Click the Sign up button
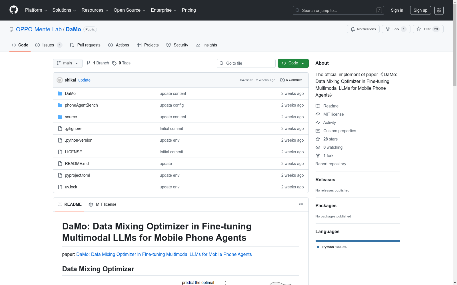Screen dimensions: 457x285 coord(420,10)
